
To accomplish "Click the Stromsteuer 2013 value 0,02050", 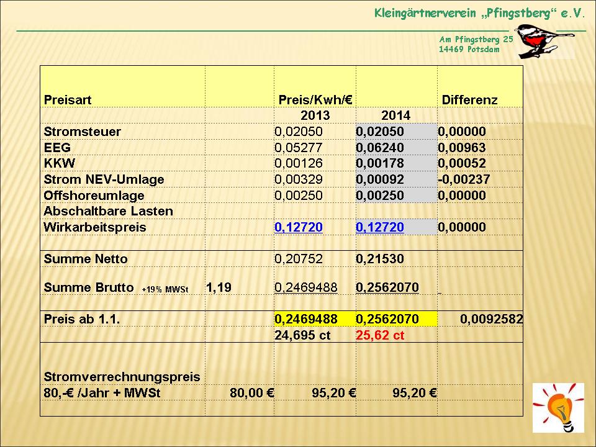I will click(x=299, y=132).
